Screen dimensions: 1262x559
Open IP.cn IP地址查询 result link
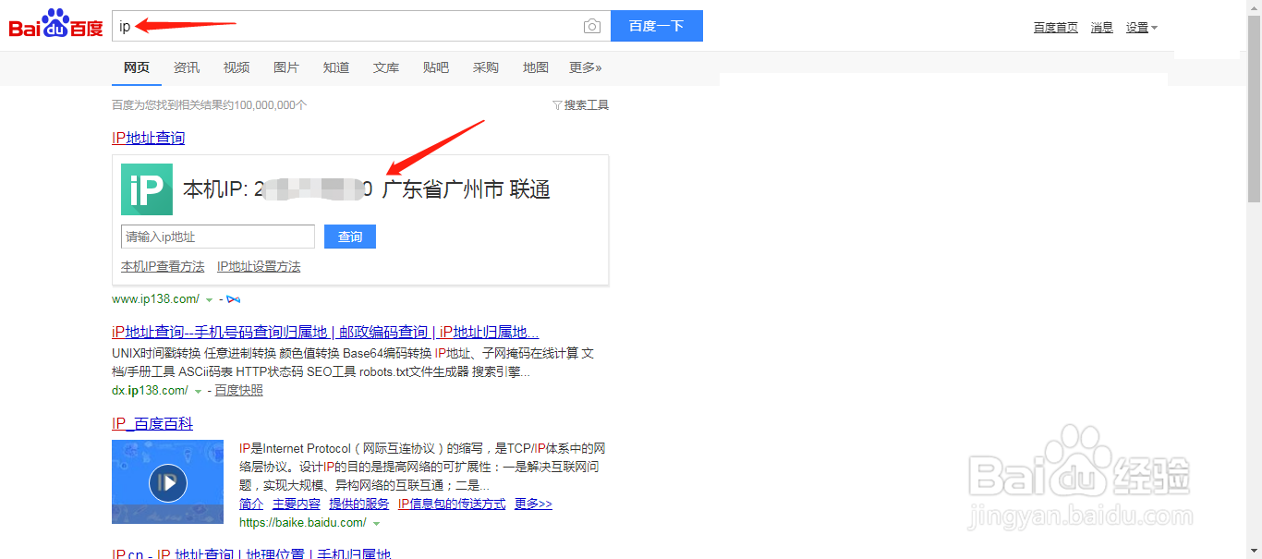(251, 553)
